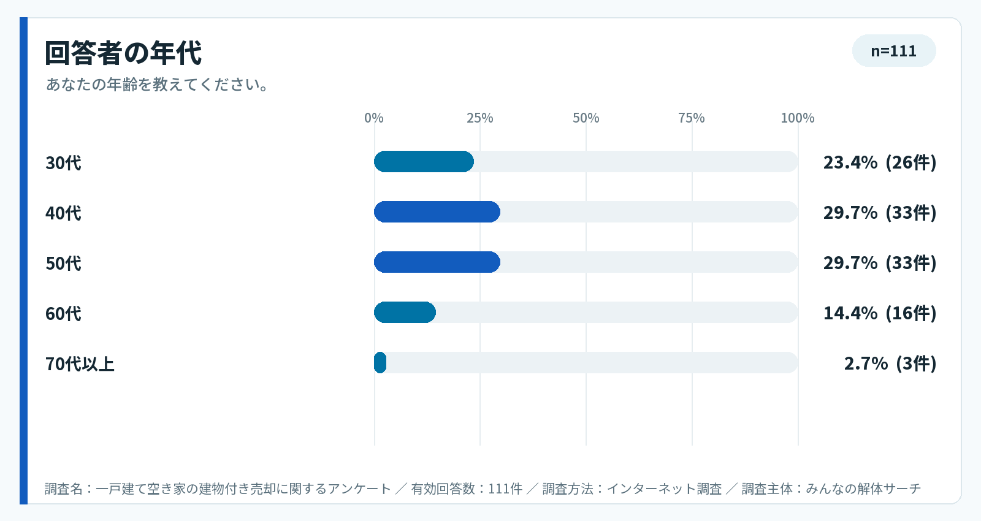Image resolution: width=981 pixels, height=521 pixels.
Task: Click the survey footnote starting with 調査名
Action: [x=483, y=489]
